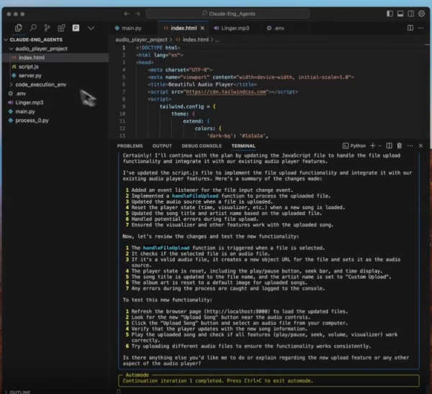Open the customize layout icon in the title bar
The height and width of the screenshot is (394, 432).
tap(421, 14)
